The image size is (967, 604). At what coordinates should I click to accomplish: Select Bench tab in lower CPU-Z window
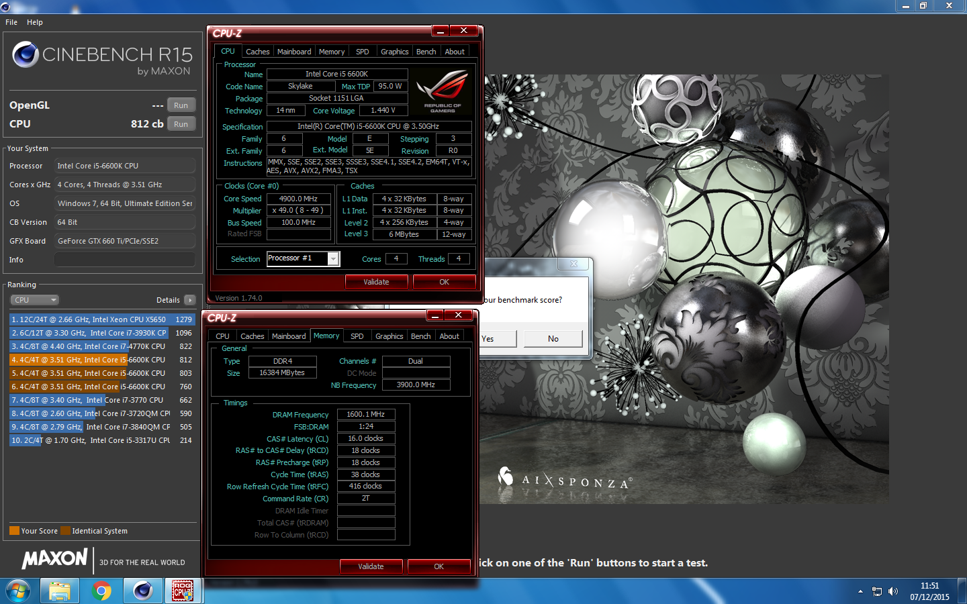click(x=420, y=336)
